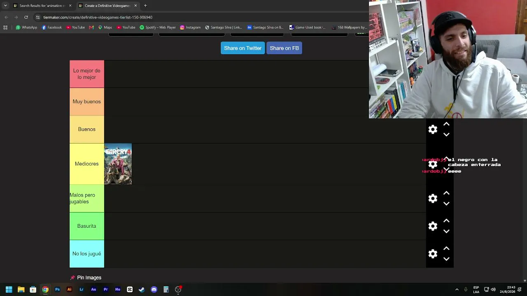Open the tab search dropdown
527x296 pixels.
pyautogui.click(x=5, y=6)
